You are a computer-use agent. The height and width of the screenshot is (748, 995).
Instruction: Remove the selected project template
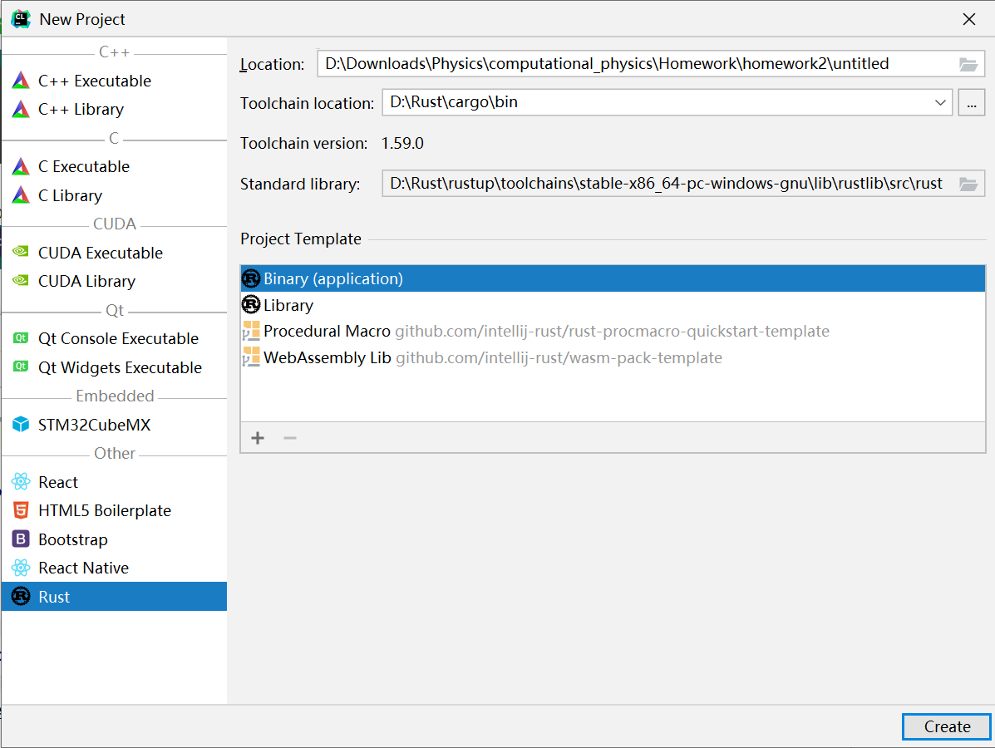pos(290,438)
